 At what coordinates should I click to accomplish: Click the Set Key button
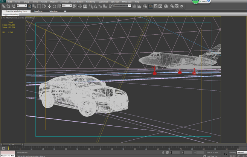coord(233,156)
